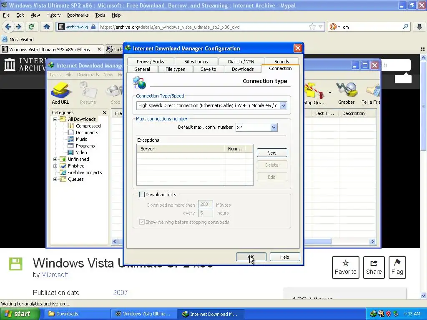Open Stop Queue dropdown arrow
427x320 pixels.
(330, 93)
